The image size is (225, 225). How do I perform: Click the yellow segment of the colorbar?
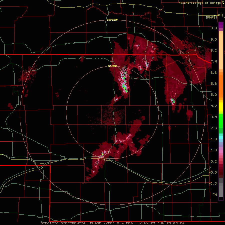coord(221,107)
